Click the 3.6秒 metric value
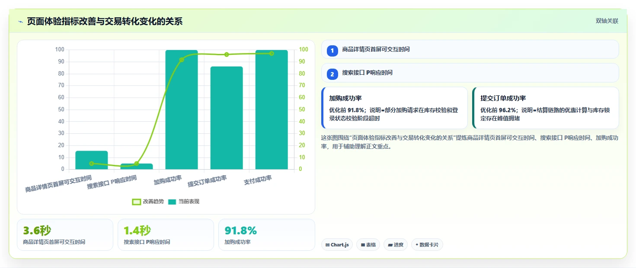Image resolution: width=636 pixels, height=268 pixels. pyautogui.click(x=37, y=231)
